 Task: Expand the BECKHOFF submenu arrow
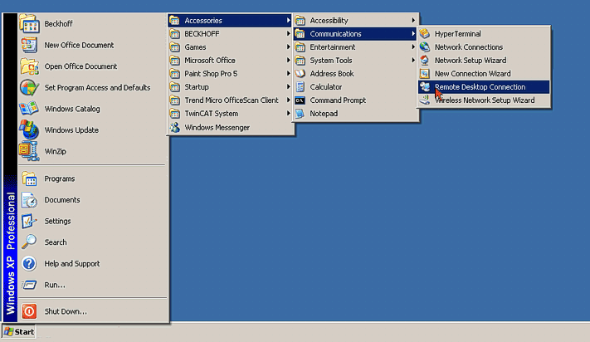tap(288, 34)
